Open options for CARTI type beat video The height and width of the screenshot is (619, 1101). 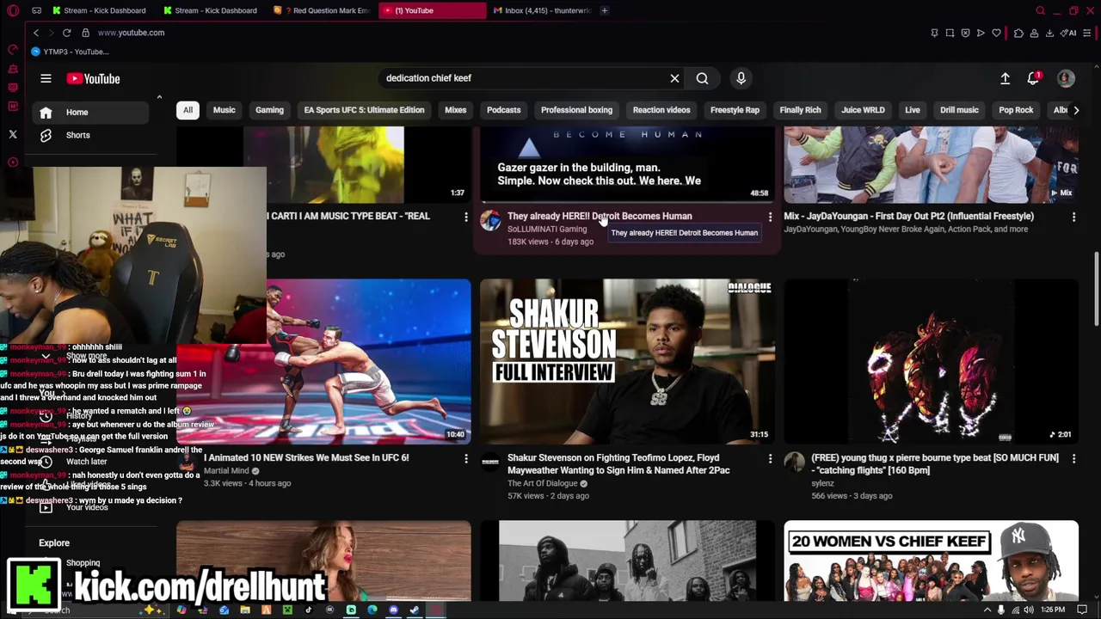(x=466, y=217)
